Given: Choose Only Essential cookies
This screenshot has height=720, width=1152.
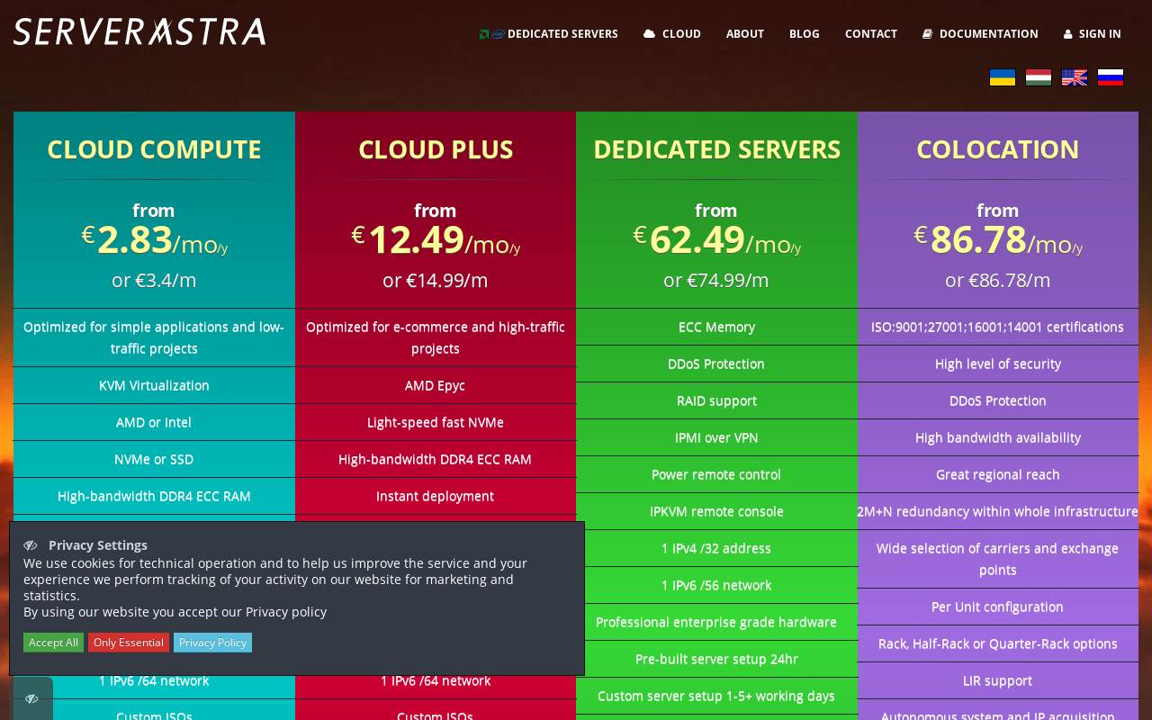Looking at the screenshot, I should coord(129,643).
